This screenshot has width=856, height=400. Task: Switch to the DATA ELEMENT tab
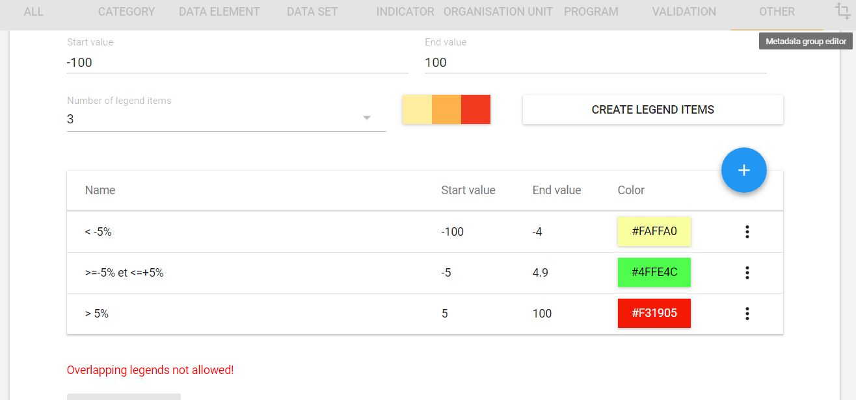coord(219,12)
